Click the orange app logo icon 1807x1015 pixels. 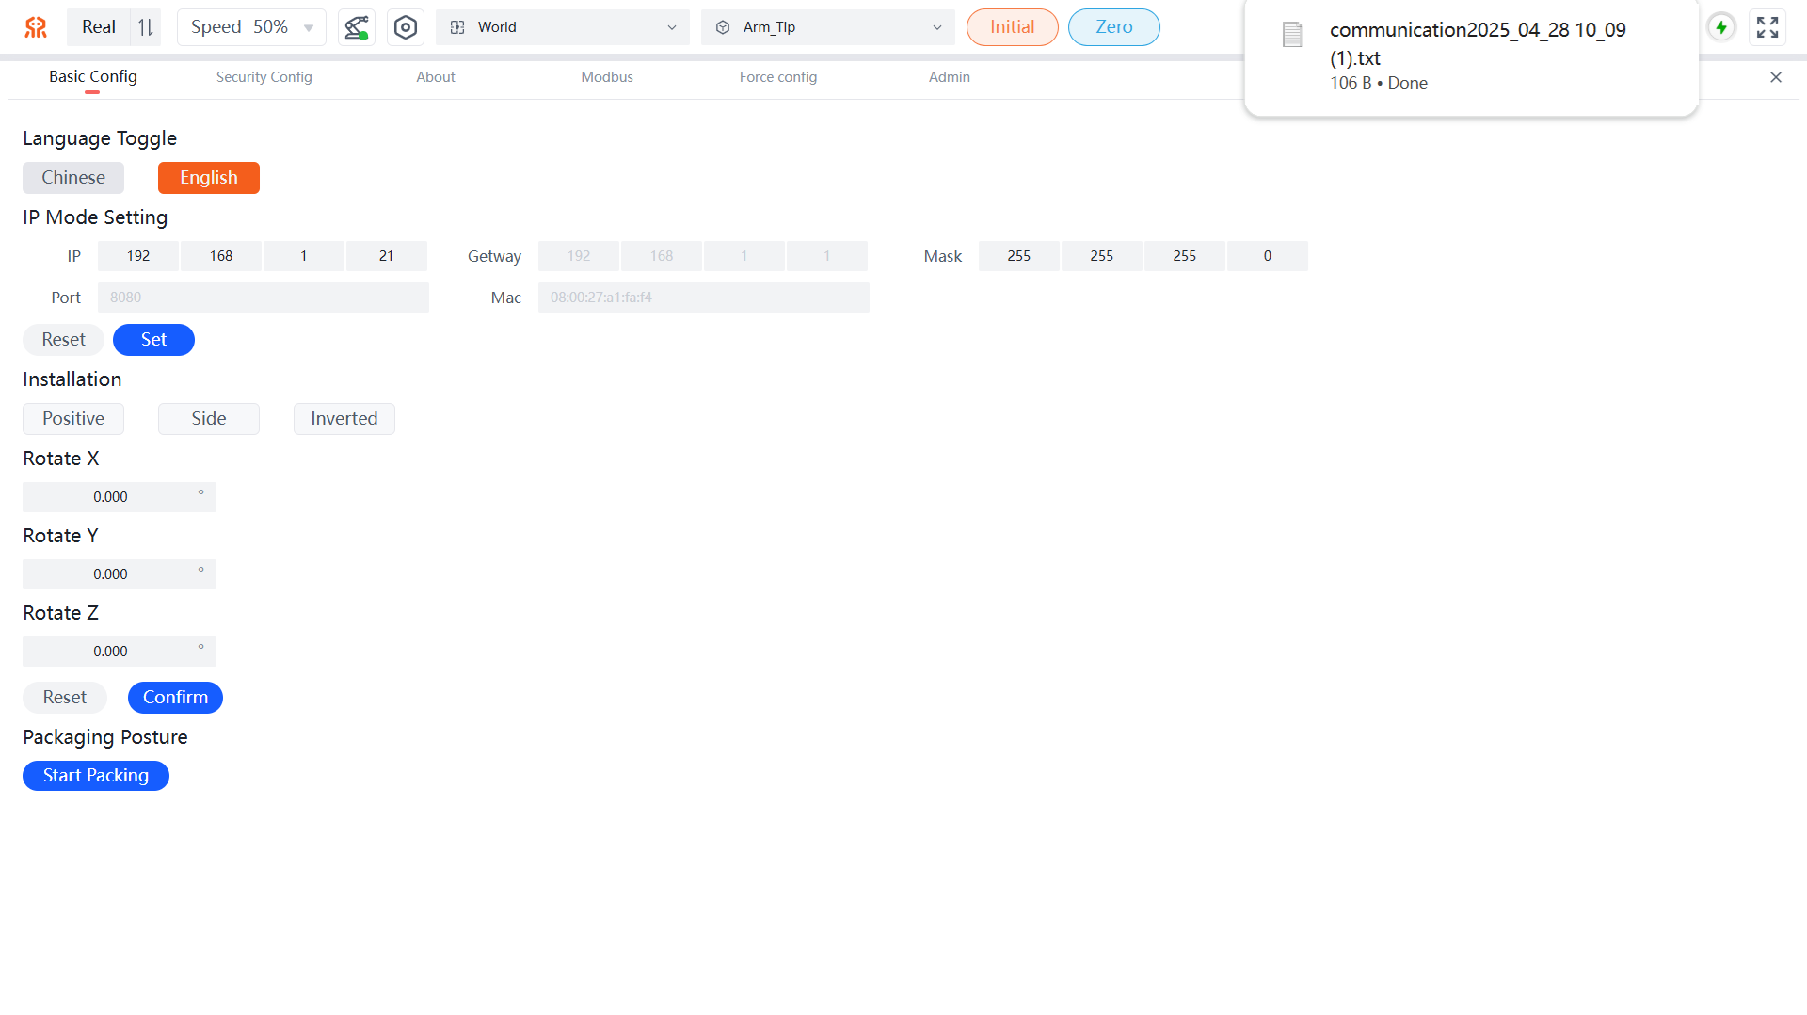[x=36, y=27]
